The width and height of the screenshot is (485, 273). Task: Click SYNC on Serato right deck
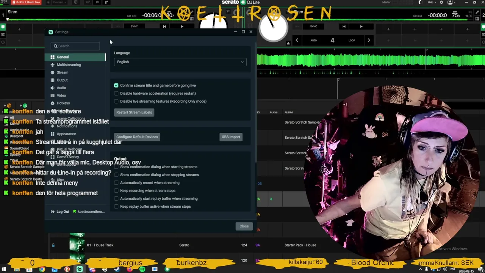coord(313,27)
